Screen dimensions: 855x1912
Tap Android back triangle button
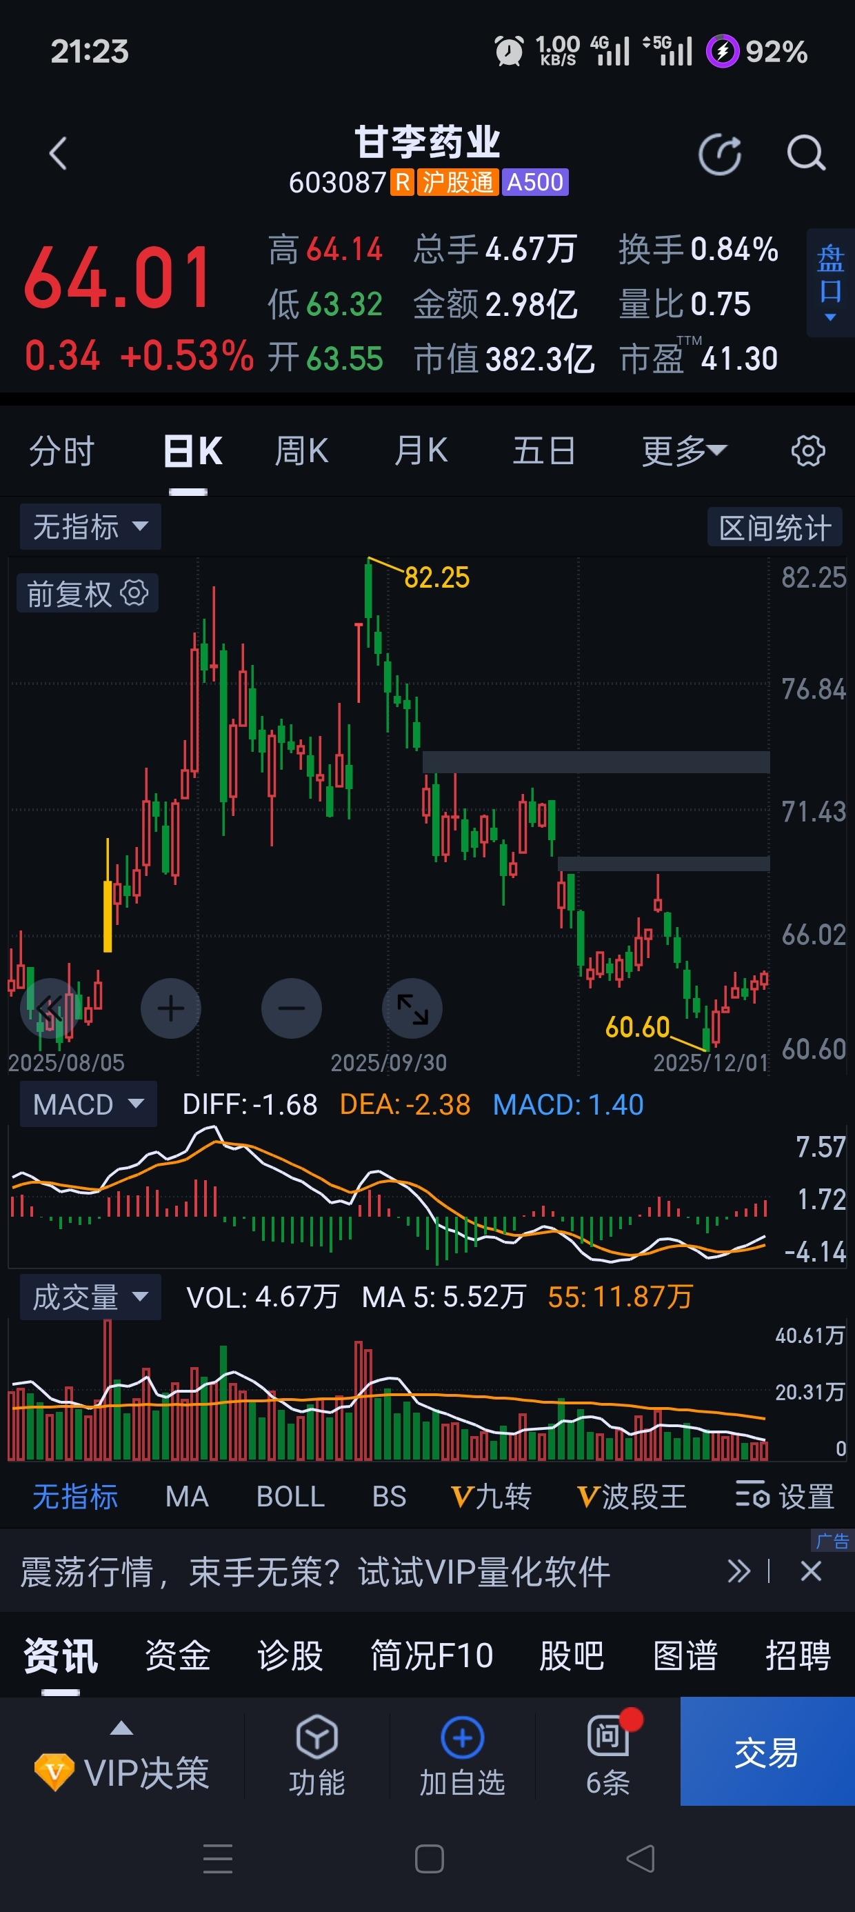tap(641, 1859)
